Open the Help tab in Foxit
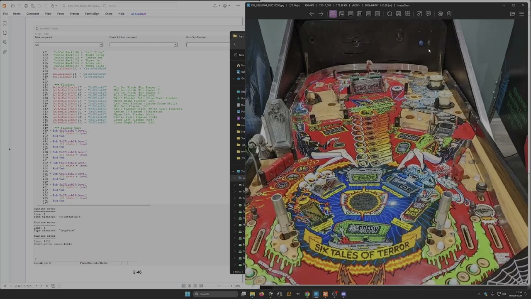 click(x=121, y=14)
